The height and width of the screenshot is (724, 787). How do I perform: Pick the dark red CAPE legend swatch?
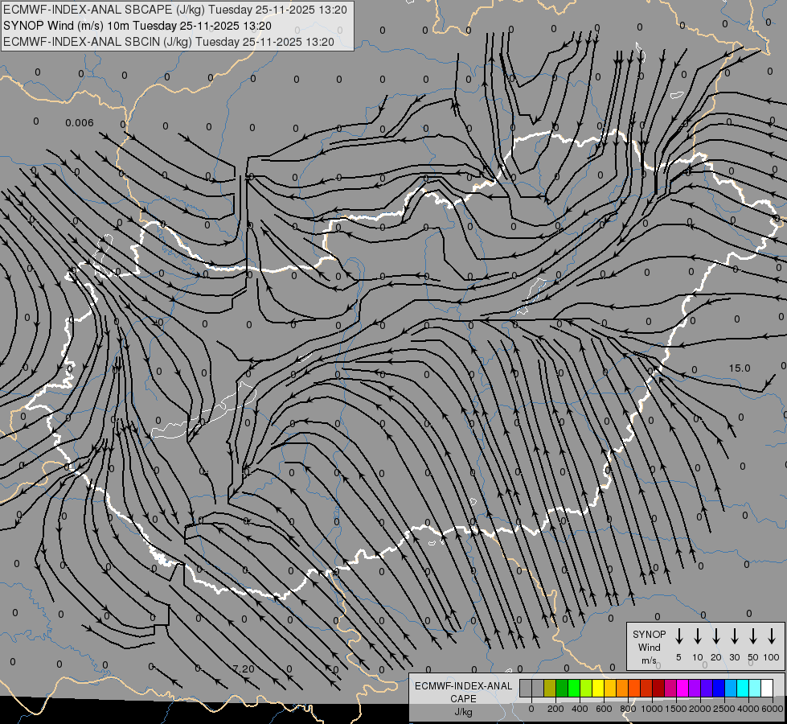click(659, 688)
